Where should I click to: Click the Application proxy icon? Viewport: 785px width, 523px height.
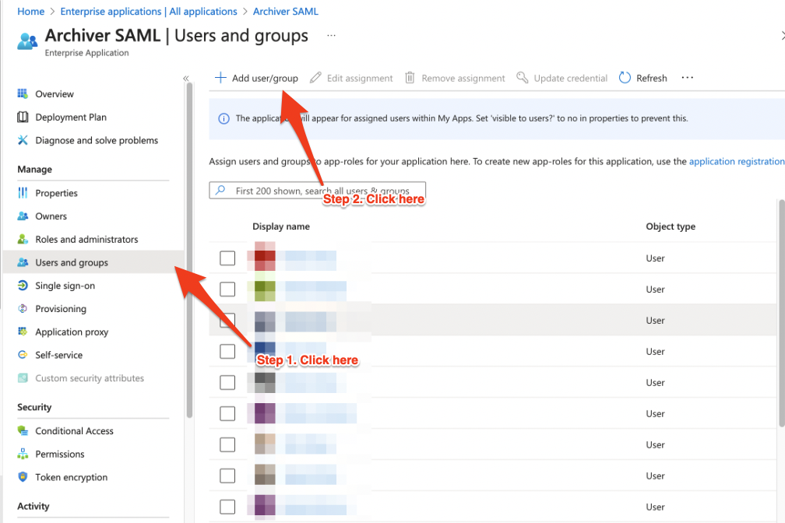pyautogui.click(x=23, y=332)
